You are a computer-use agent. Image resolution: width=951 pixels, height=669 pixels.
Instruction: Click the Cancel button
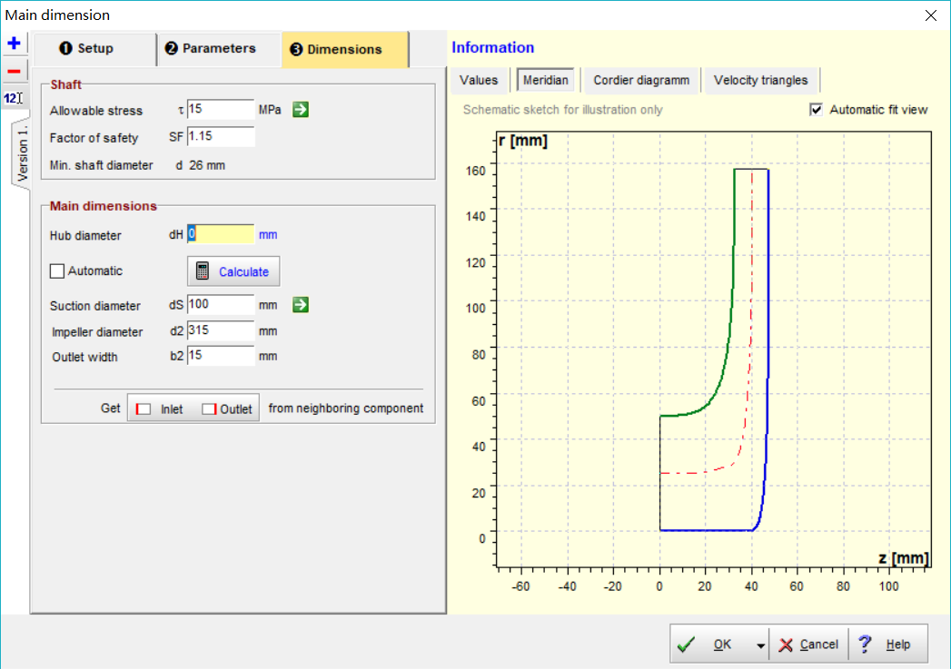click(x=808, y=644)
